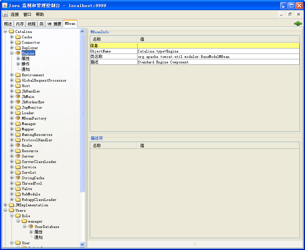Click the Realm bean icon
Image resolution: width=305 pixels, height=250 pixels.
pos(18,145)
